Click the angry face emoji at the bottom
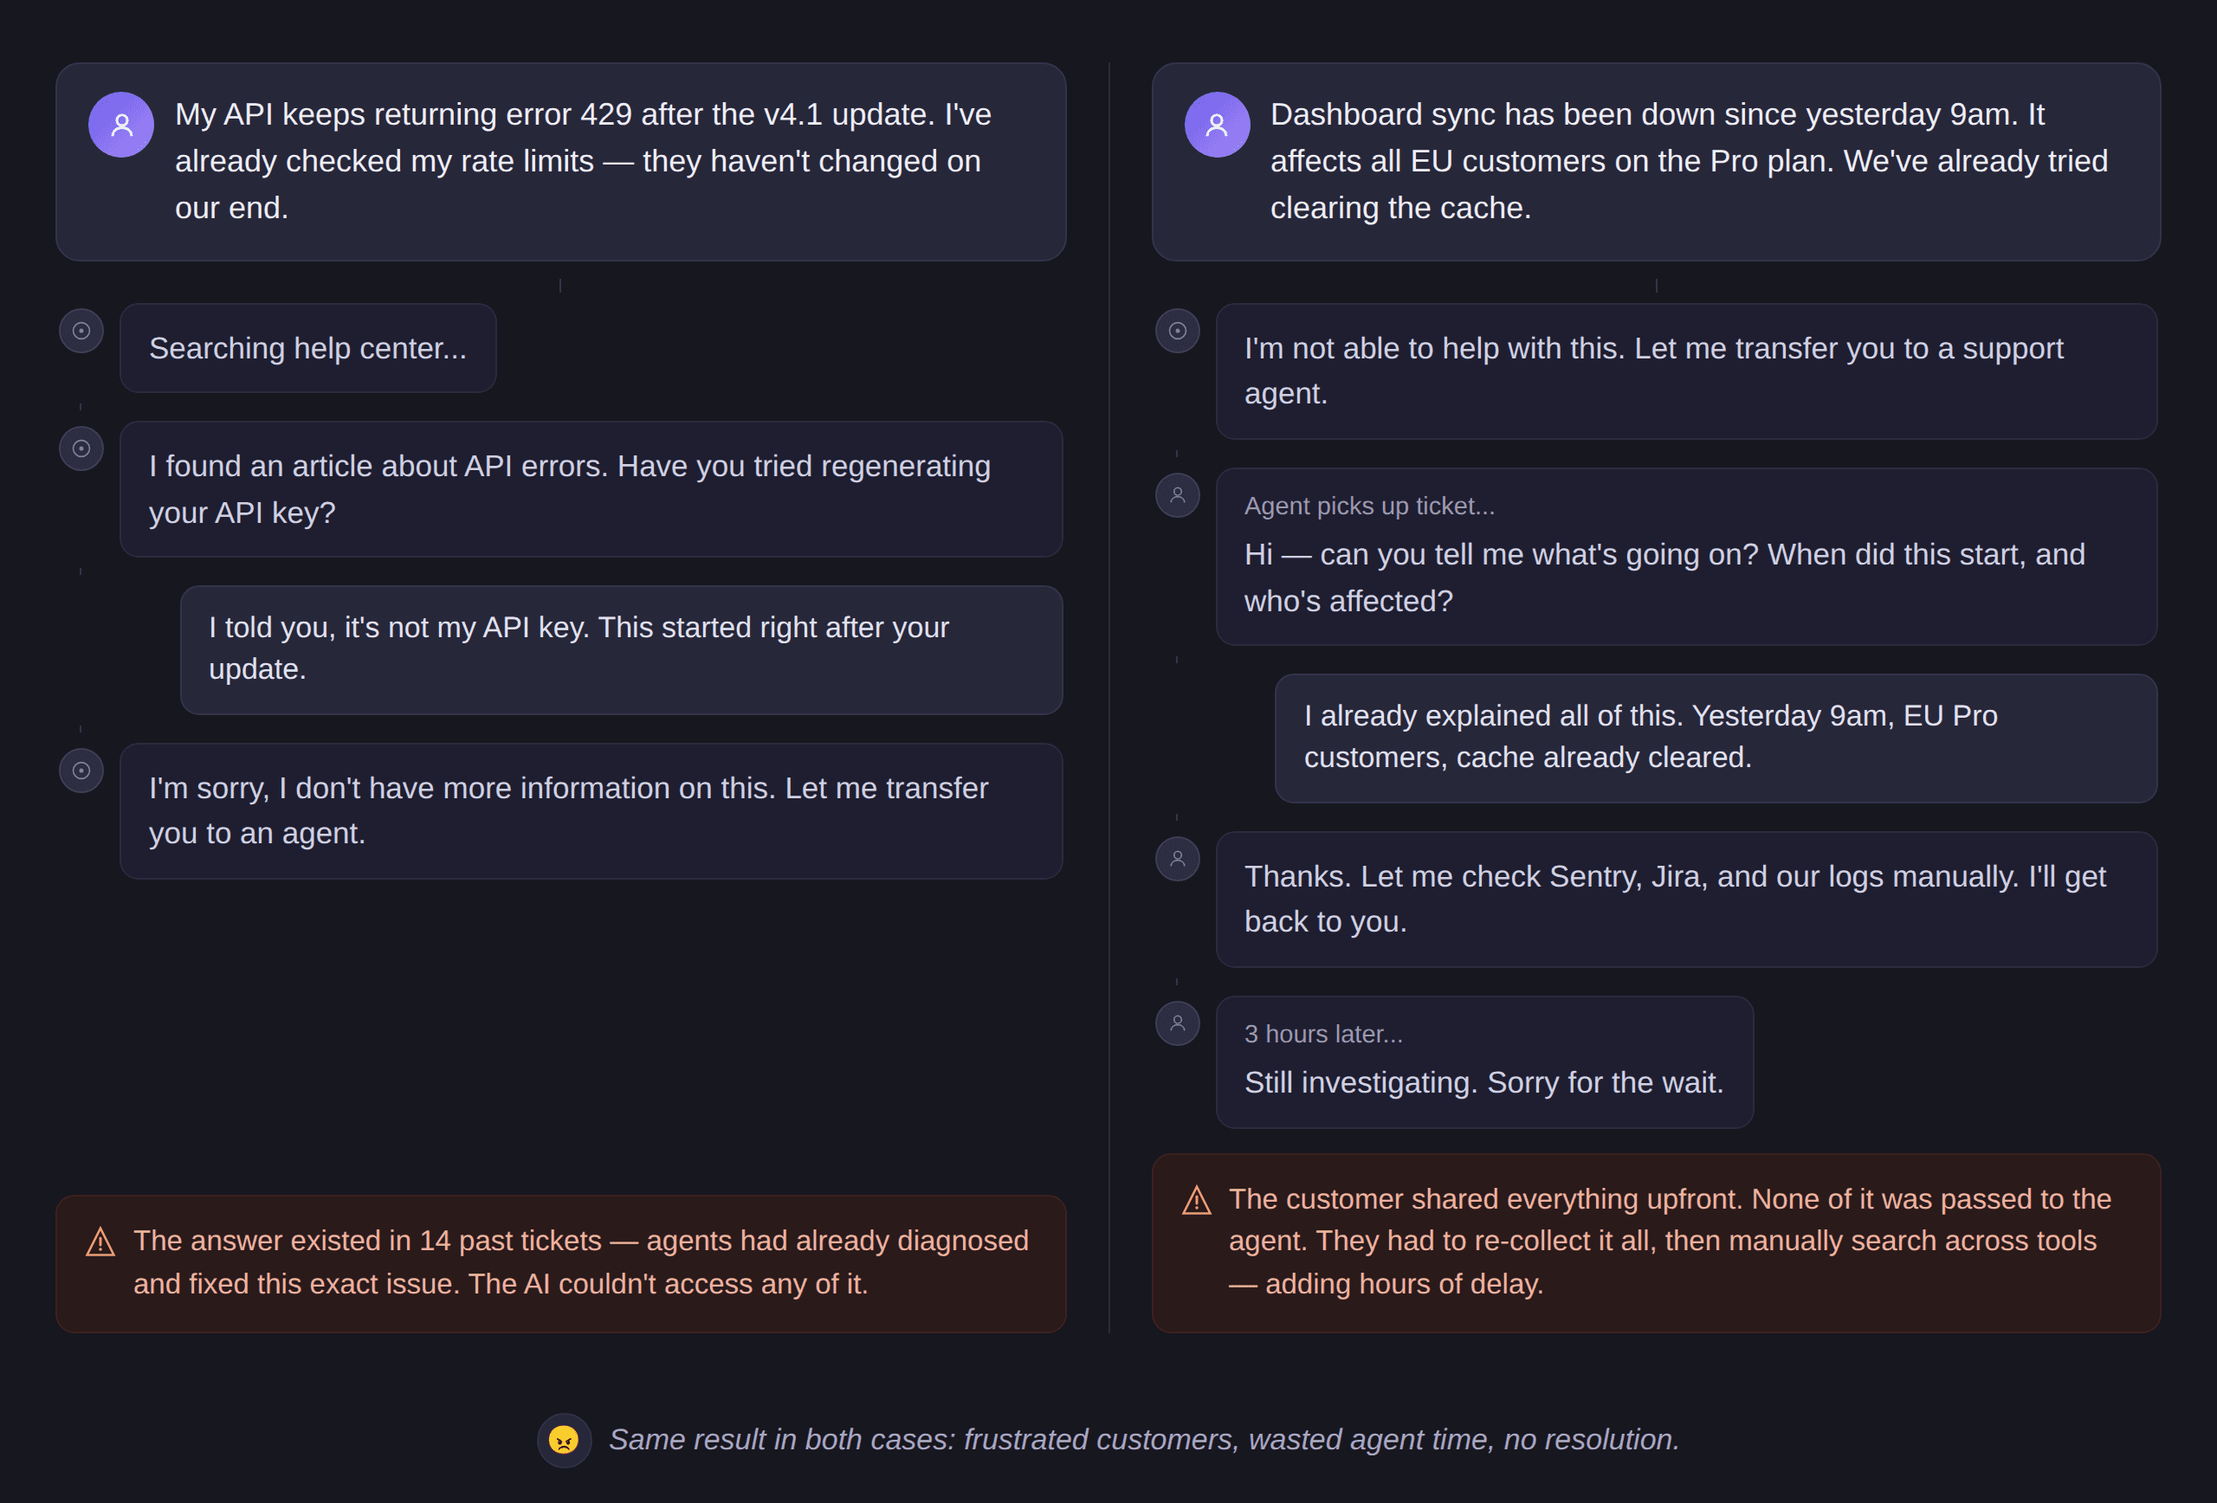Image resolution: width=2217 pixels, height=1503 pixels. coord(564,1440)
